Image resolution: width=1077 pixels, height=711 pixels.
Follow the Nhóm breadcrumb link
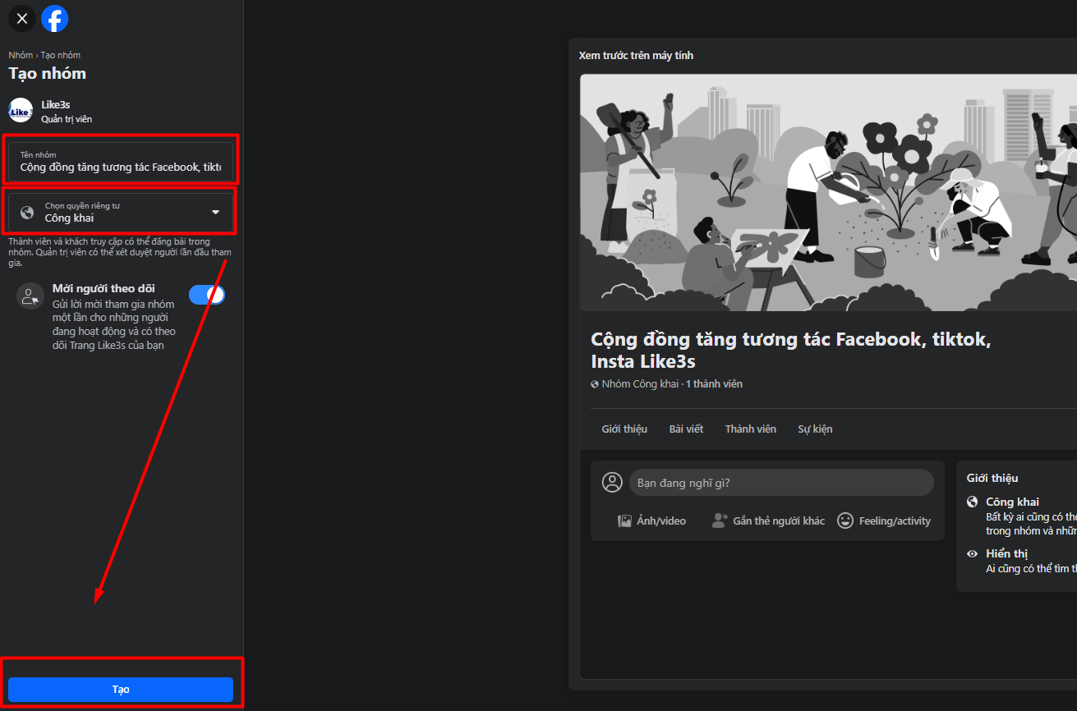click(x=21, y=55)
